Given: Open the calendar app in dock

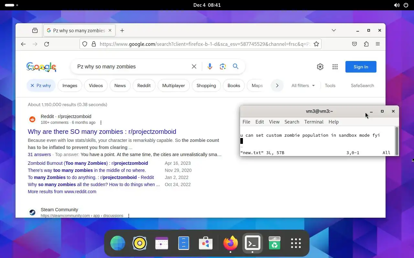Looking at the screenshot, I should pos(162,243).
